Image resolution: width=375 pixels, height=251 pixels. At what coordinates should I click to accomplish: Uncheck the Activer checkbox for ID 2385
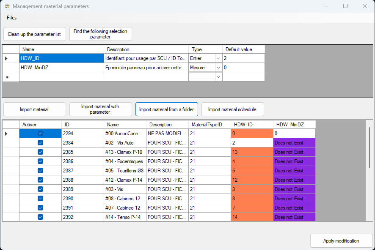point(40,152)
